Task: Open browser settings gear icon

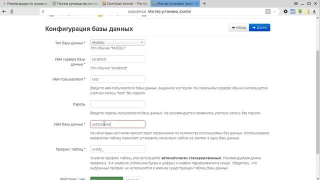Action: [285, 11]
